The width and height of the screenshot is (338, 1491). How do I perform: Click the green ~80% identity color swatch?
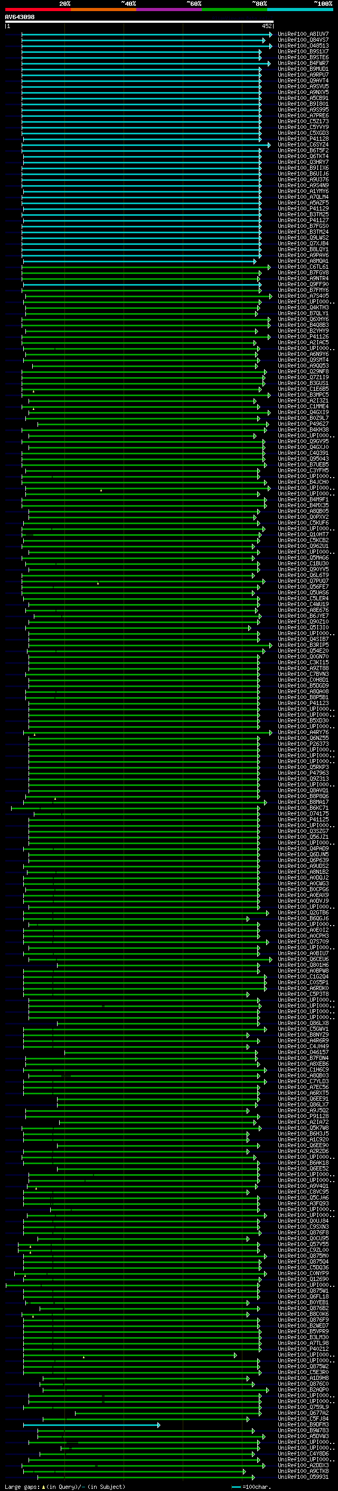234,10
